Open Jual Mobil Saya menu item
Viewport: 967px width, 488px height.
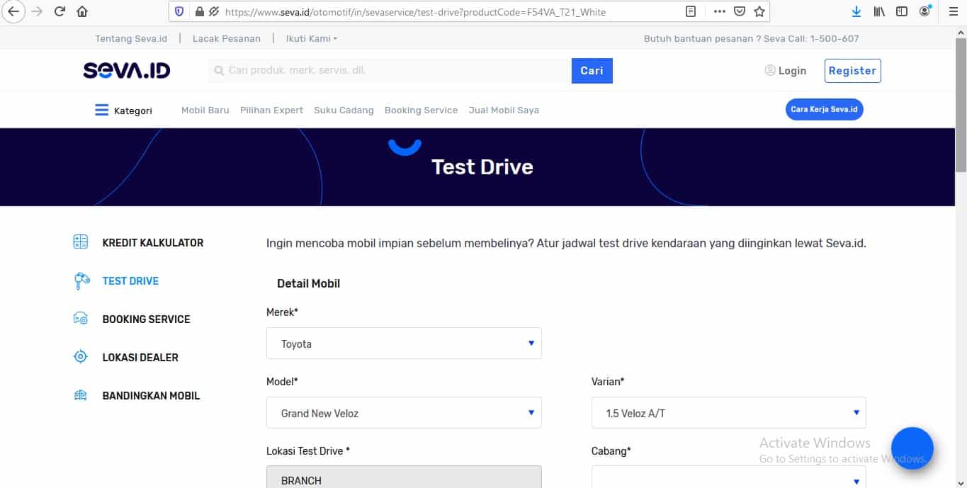click(504, 110)
